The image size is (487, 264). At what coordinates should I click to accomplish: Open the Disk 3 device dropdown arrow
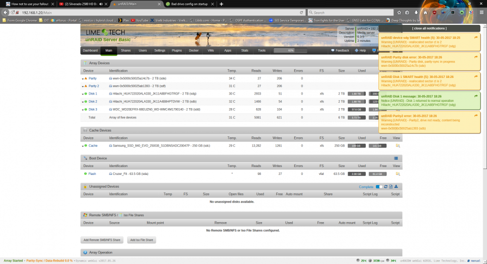(x=83, y=110)
